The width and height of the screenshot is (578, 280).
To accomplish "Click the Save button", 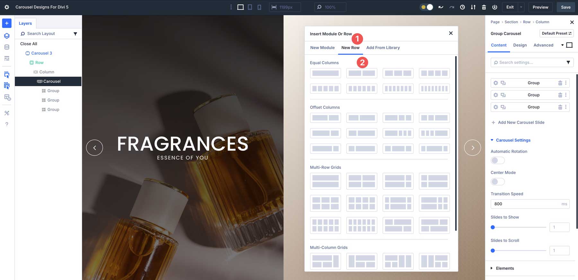I will 565,7.
